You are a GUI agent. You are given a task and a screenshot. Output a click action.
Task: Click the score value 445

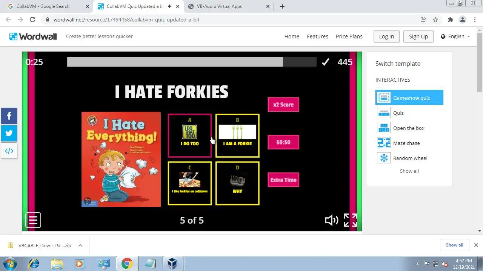point(345,62)
